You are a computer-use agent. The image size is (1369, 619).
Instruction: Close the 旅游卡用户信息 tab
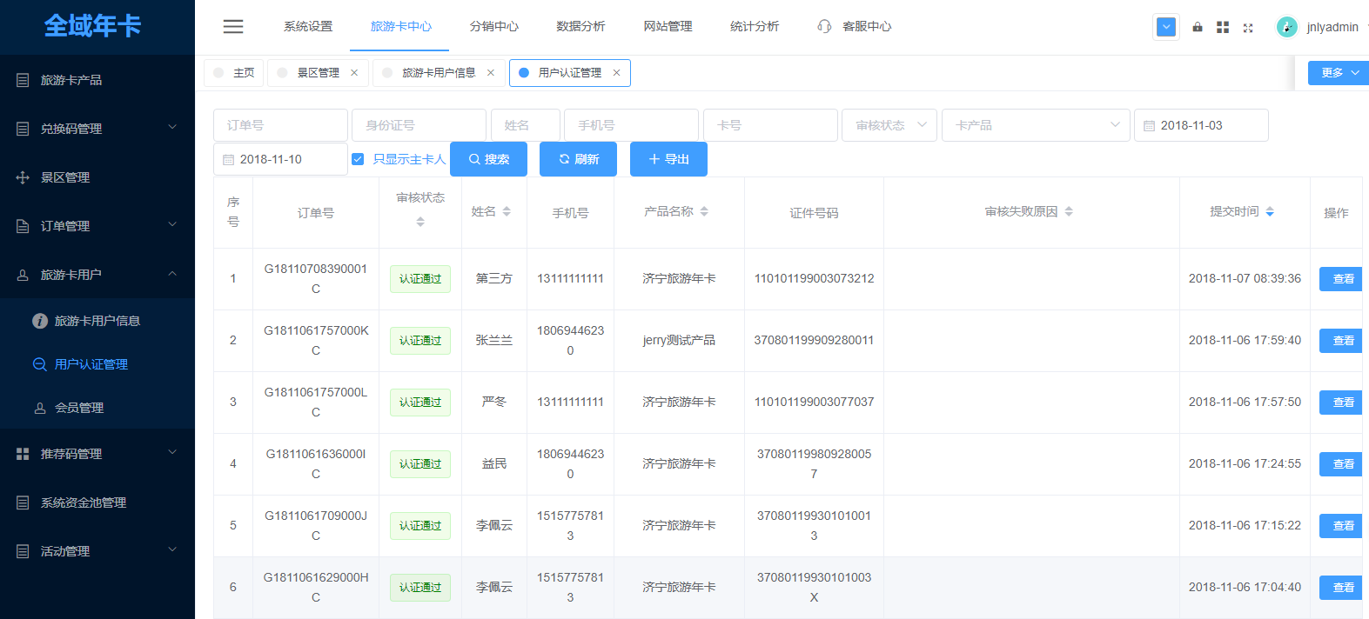(x=491, y=73)
